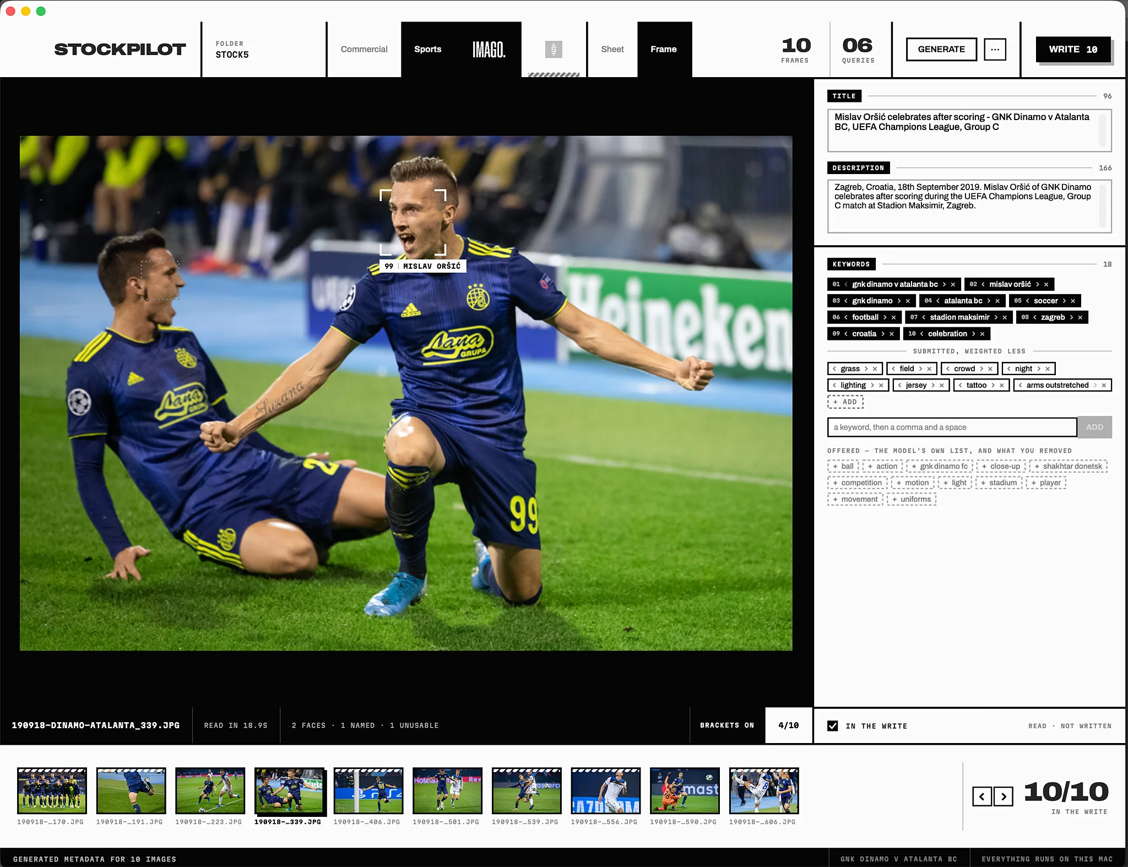Move 'football' keyword right
Image resolution: width=1128 pixels, height=867 pixels.
885,317
